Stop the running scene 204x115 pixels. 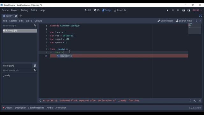point(178,10)
